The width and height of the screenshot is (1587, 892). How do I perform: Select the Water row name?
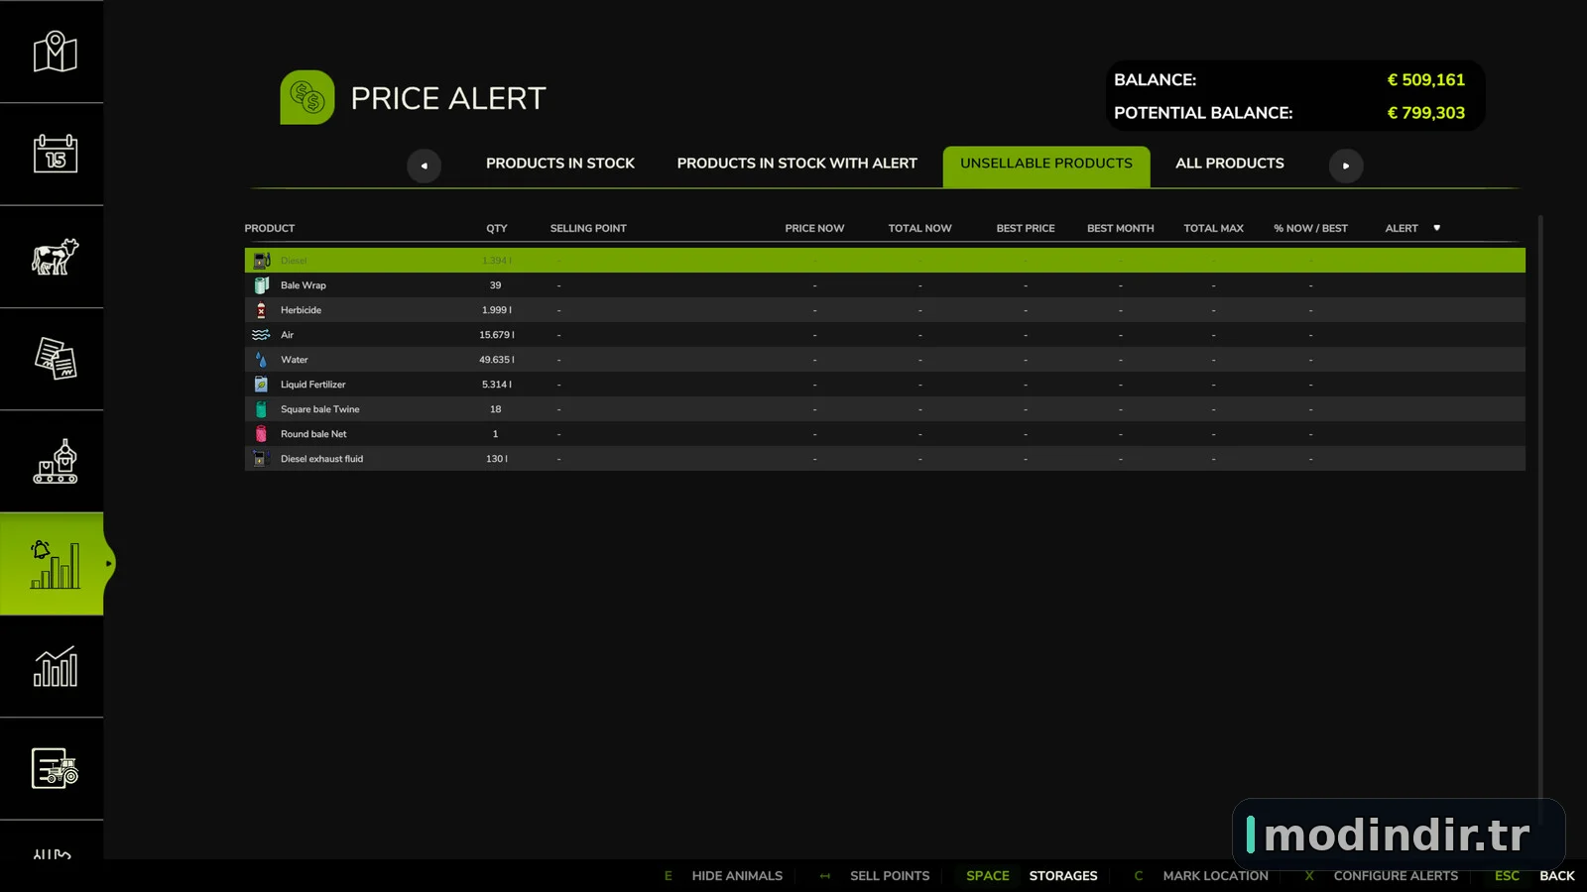pyautogui.click(x=294, y=360)
